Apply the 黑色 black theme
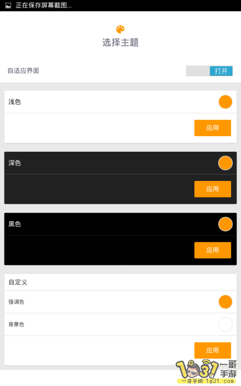The height and width of the screenshot is (386, 241). click(x=212, y=250)
